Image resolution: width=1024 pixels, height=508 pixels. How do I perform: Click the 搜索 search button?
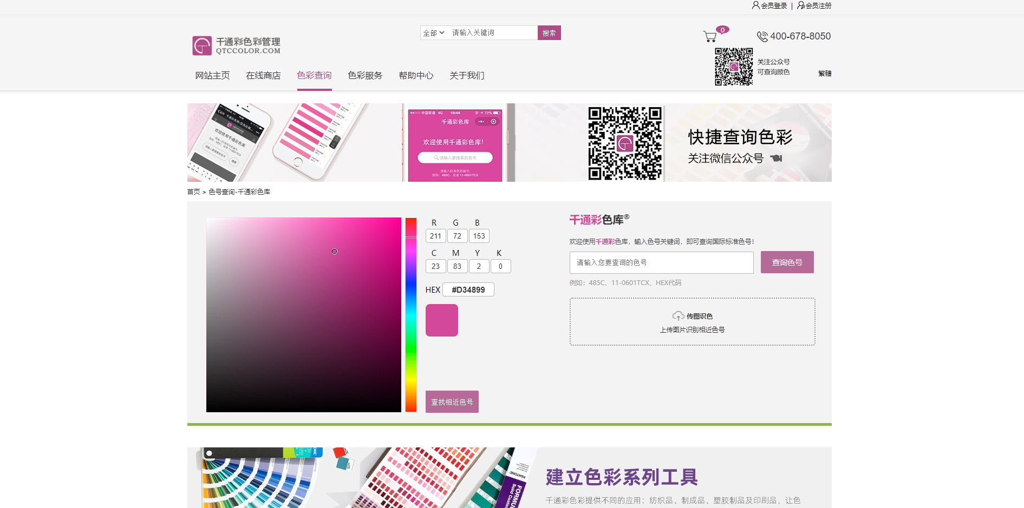click(x=549, y=33)
